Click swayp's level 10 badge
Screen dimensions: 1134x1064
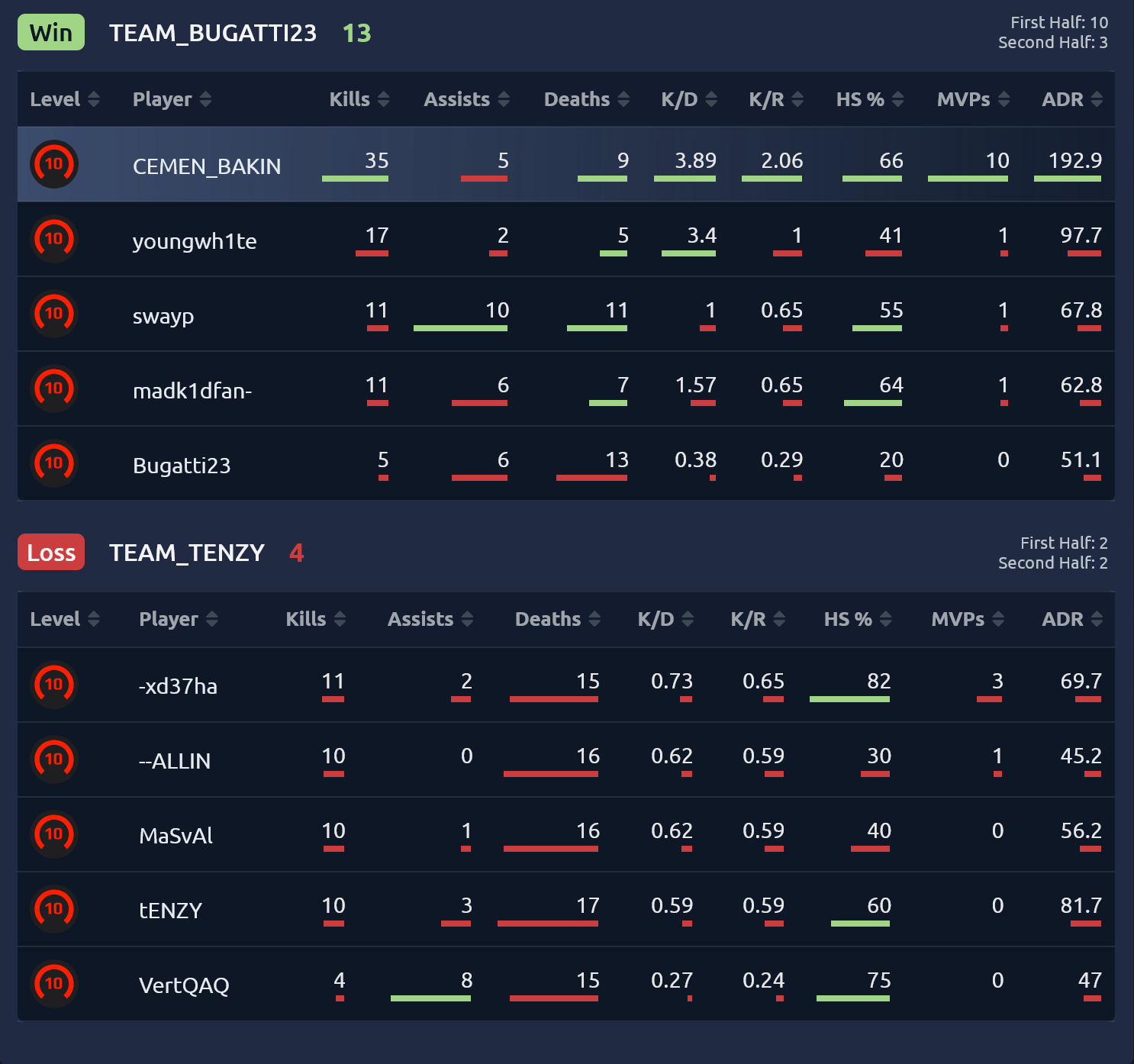click(54, 314)
